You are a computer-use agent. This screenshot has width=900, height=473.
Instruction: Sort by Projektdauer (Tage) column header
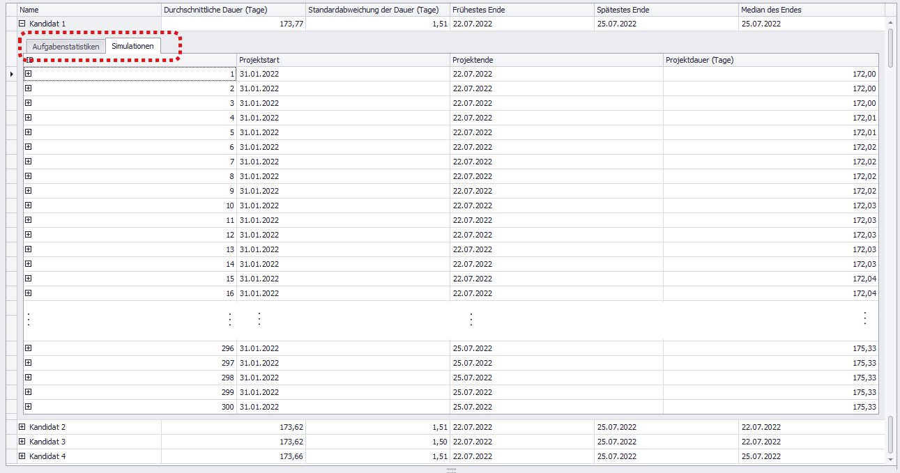coord(770,61)
